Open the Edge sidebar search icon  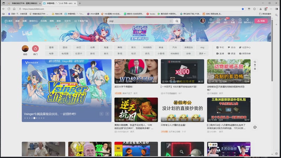click(x=276, y=15)
